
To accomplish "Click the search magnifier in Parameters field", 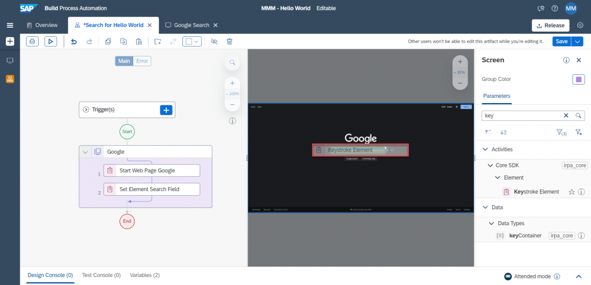I will click(x=578, y=115).
